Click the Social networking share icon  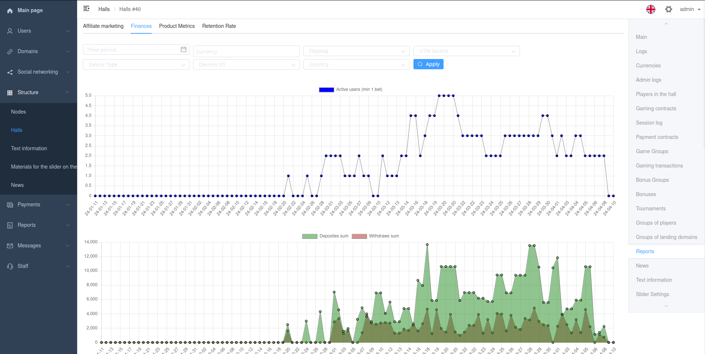(10, 72)
